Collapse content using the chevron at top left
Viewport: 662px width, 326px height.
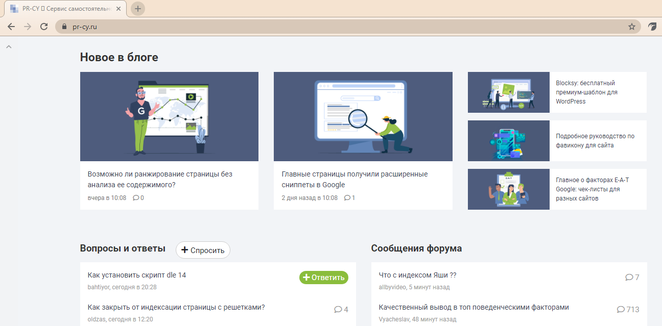pos(8,46)
